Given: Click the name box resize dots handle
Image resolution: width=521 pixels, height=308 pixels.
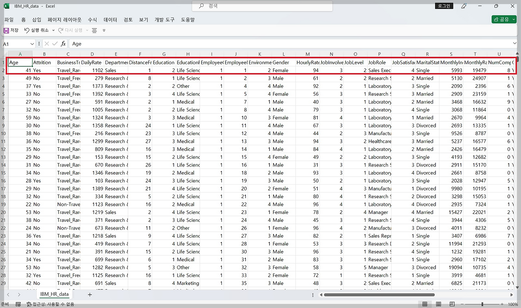Looking at the screenshot, I should click(39, 44).
